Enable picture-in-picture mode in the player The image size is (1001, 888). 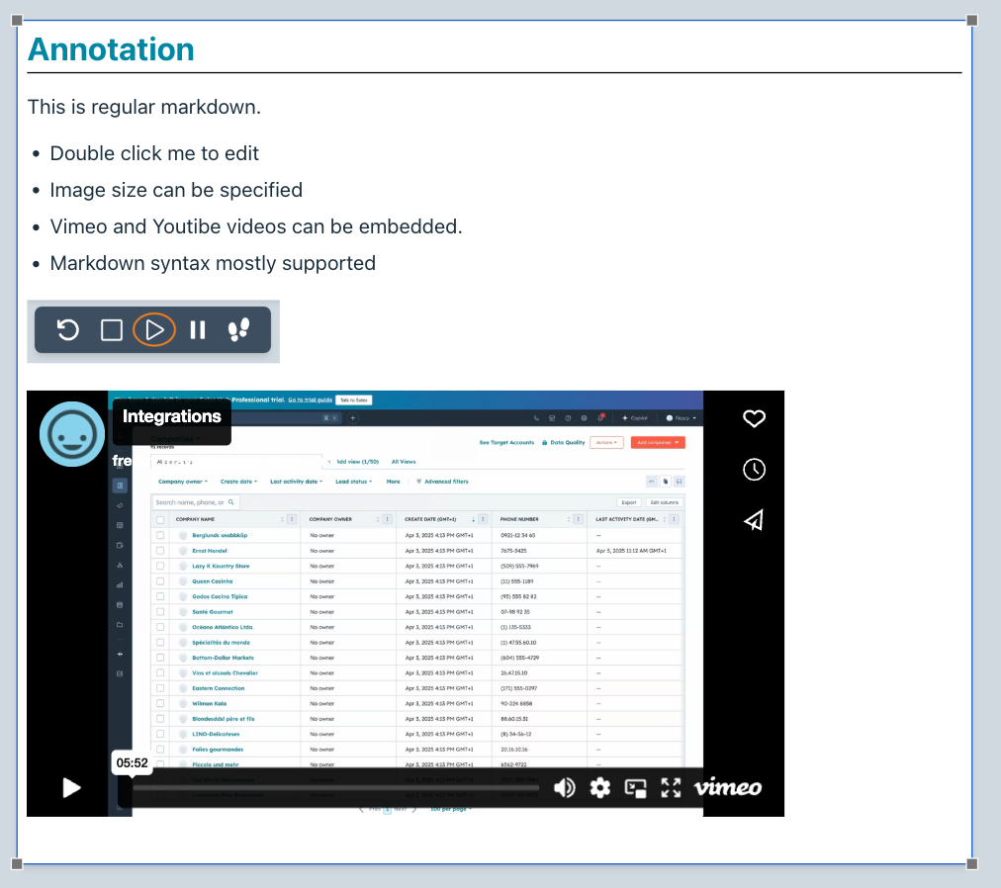click(636, 787)
